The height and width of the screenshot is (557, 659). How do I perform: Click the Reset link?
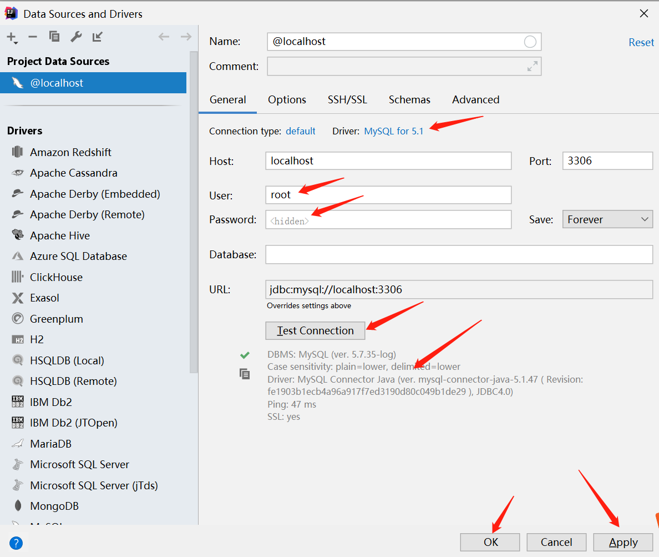[x=641, y=43]
